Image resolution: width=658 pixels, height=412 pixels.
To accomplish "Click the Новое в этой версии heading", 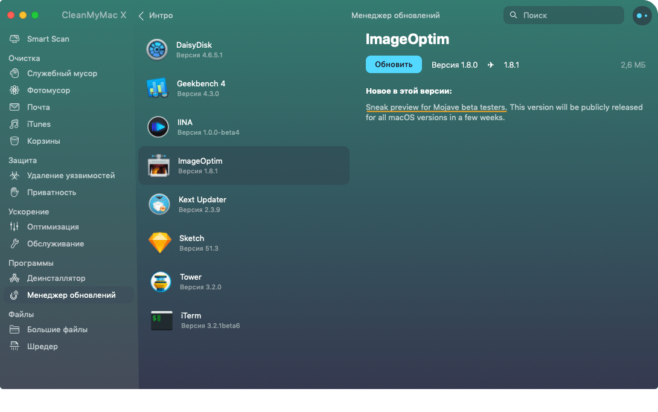I will coord(408,91).
